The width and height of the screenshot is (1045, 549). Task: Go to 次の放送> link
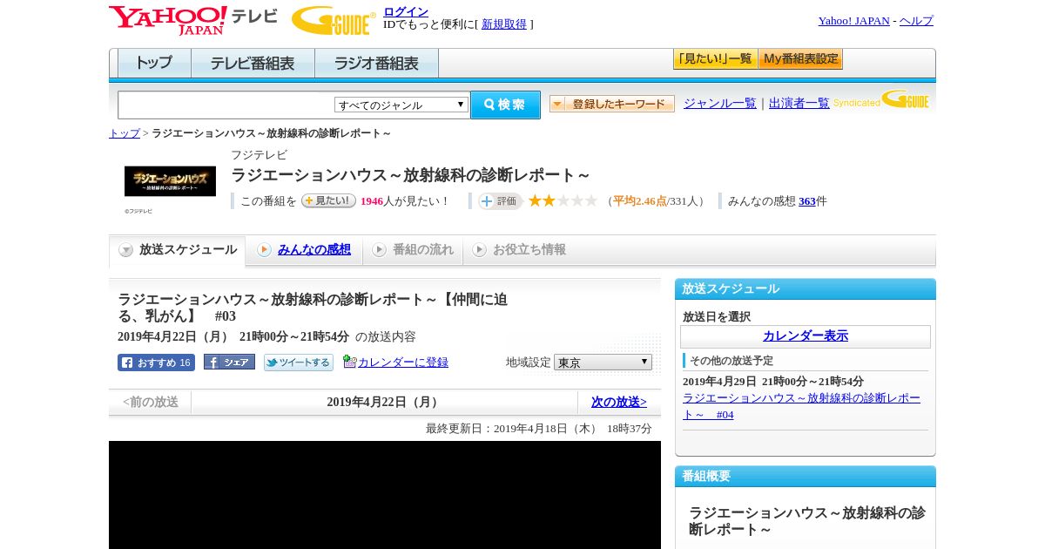pyautogui.click(x=619, y=403)
